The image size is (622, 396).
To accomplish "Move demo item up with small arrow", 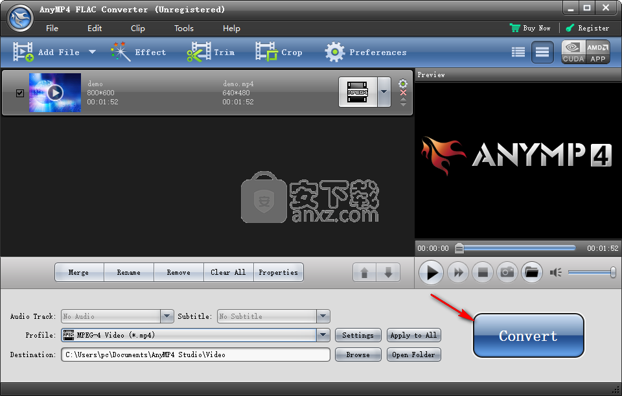I will coord(403,99).
